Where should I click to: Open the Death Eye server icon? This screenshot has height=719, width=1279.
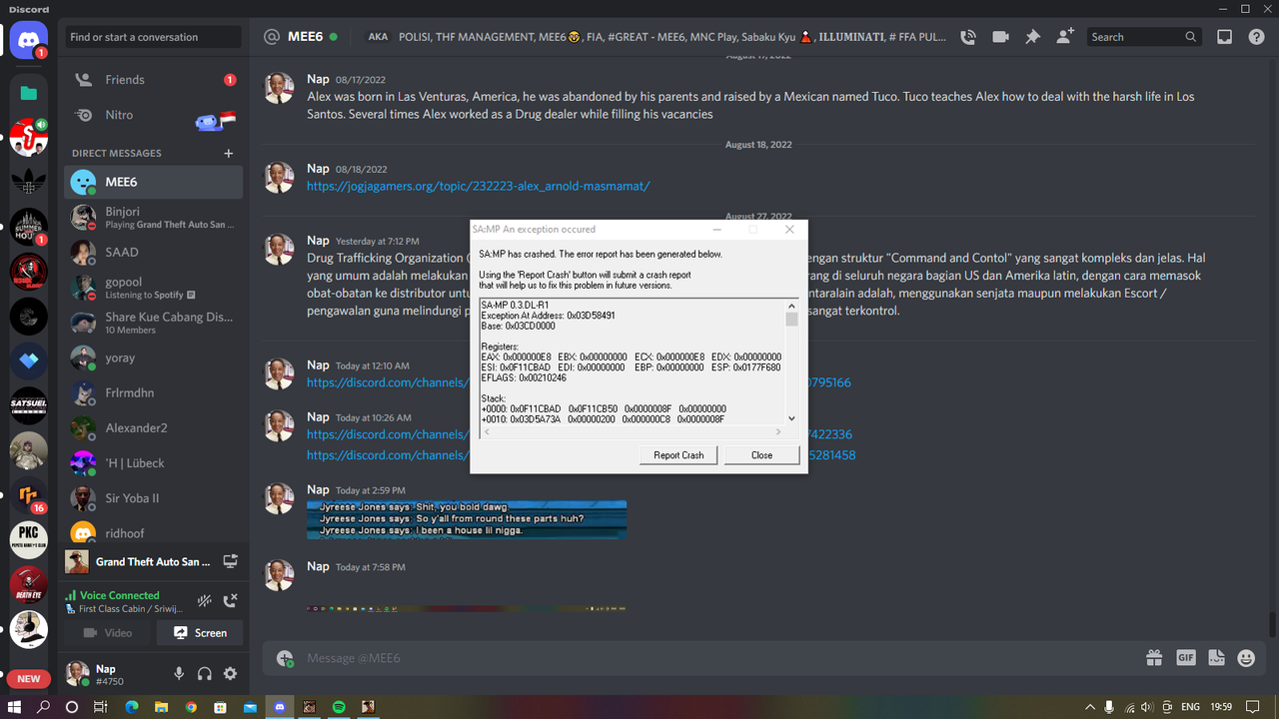click(29, 584)
